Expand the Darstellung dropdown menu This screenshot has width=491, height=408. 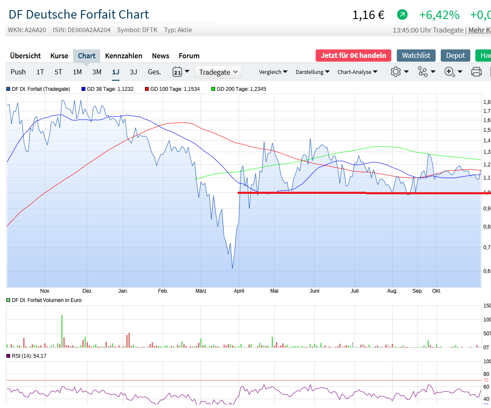pyautogui.click(x=312, y=72)
